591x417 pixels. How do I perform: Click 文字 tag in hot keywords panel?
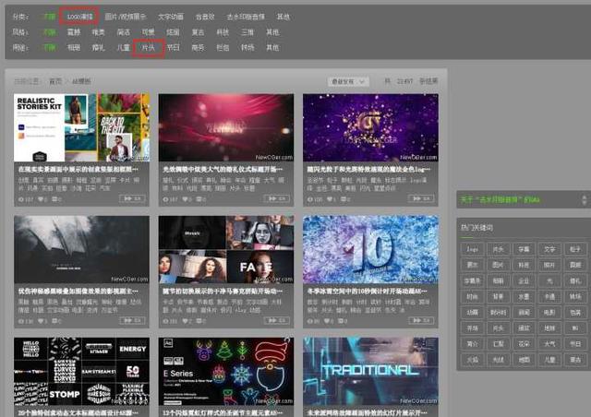549,249
